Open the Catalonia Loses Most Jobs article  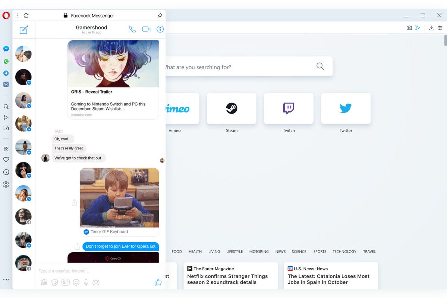(331, 276)
